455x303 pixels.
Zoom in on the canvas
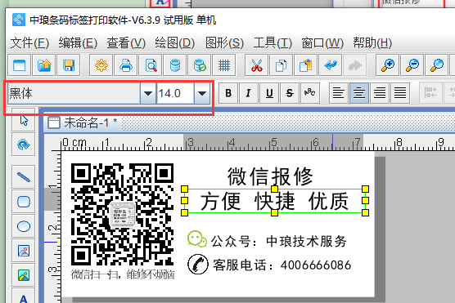point(387,65)
